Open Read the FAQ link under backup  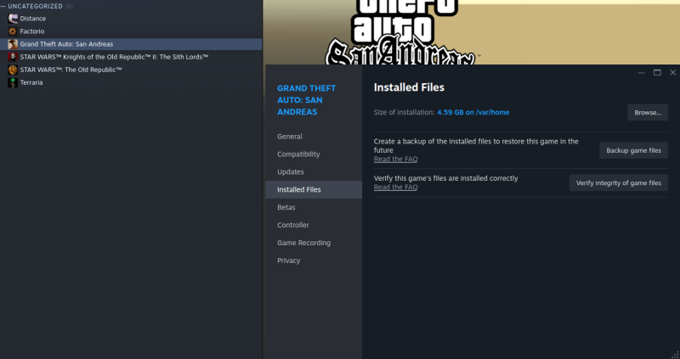(x=395, y=160)
